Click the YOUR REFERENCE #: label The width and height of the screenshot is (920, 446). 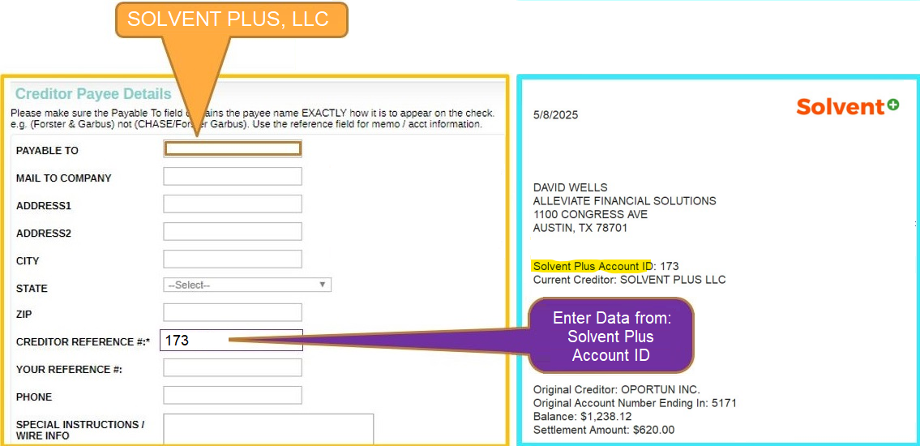tap(69, 370)
